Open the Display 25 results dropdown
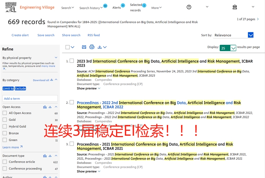 (228, 48)
